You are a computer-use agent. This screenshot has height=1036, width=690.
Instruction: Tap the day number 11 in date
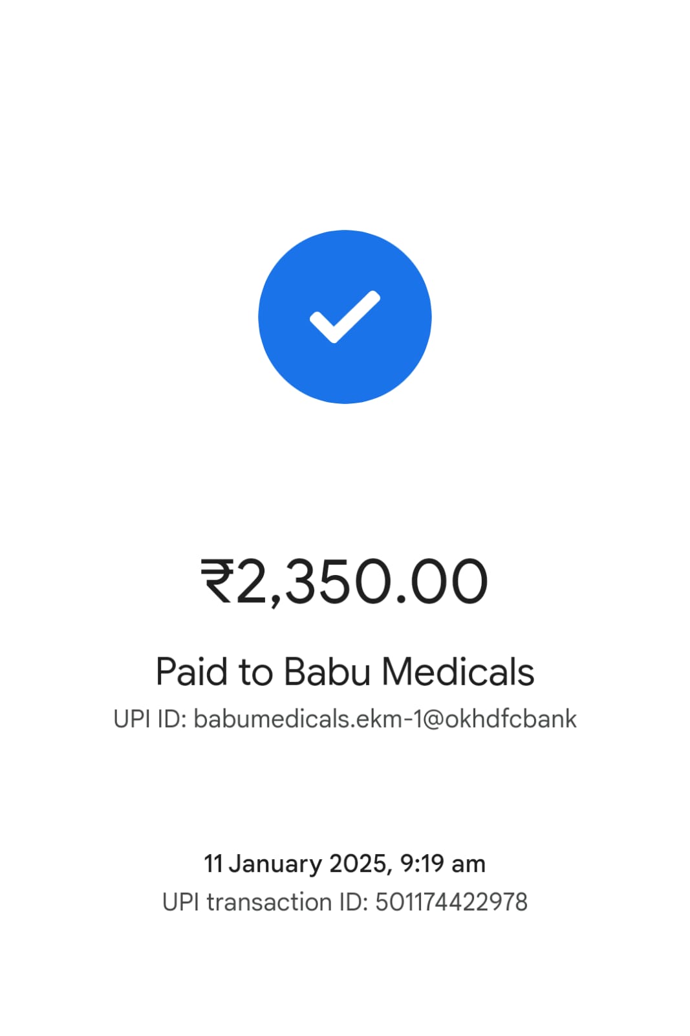(213, 864)
